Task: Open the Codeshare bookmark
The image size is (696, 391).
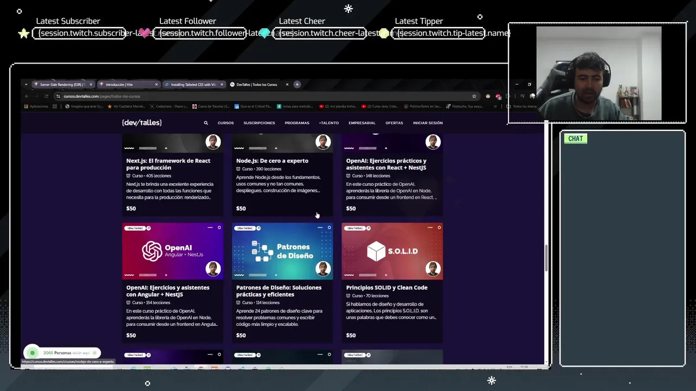Action: pyautogui.click(x=169, y=106)
